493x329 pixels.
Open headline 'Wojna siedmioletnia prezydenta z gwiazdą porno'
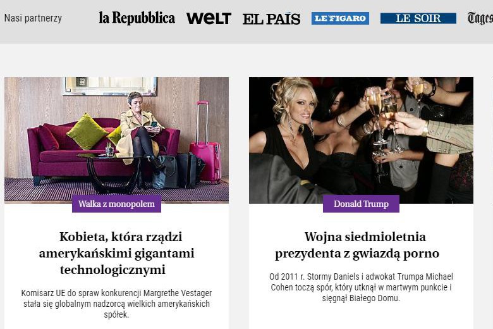tap(357, 245)
